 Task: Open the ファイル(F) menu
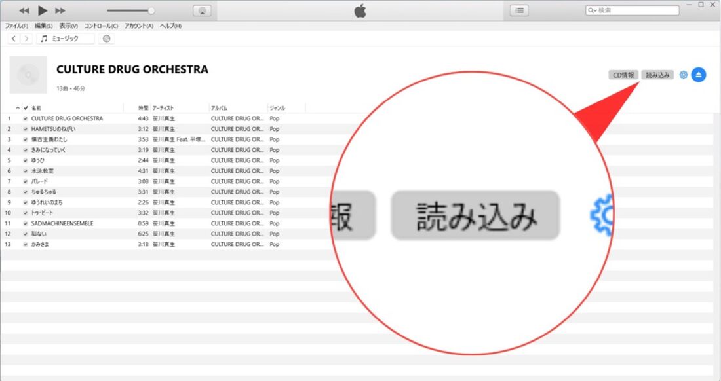click(16, 26)
